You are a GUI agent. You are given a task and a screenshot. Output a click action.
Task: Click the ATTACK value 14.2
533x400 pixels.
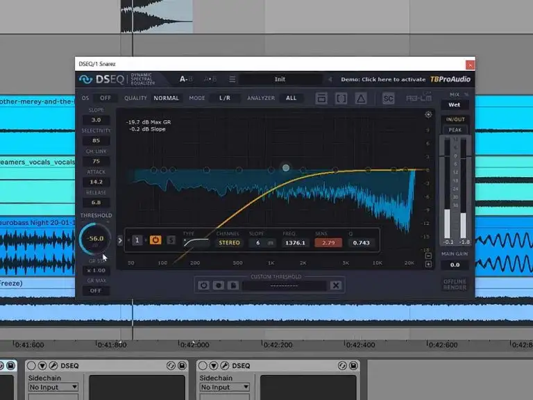[x=96, y=182]
